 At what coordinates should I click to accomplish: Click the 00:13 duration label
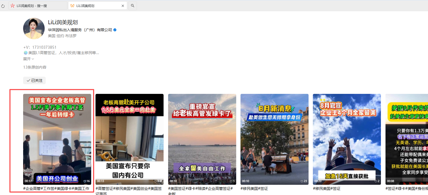click(101, 181)
